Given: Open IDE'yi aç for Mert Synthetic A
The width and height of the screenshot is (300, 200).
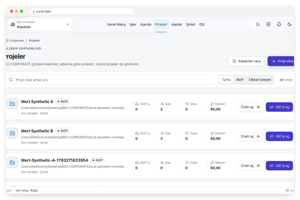Looking at the screenshot, I should point(279,107).
